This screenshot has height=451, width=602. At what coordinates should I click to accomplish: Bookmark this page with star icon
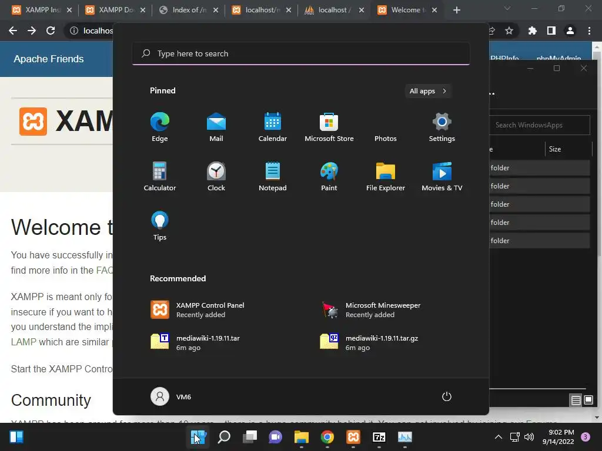point(509,31)
